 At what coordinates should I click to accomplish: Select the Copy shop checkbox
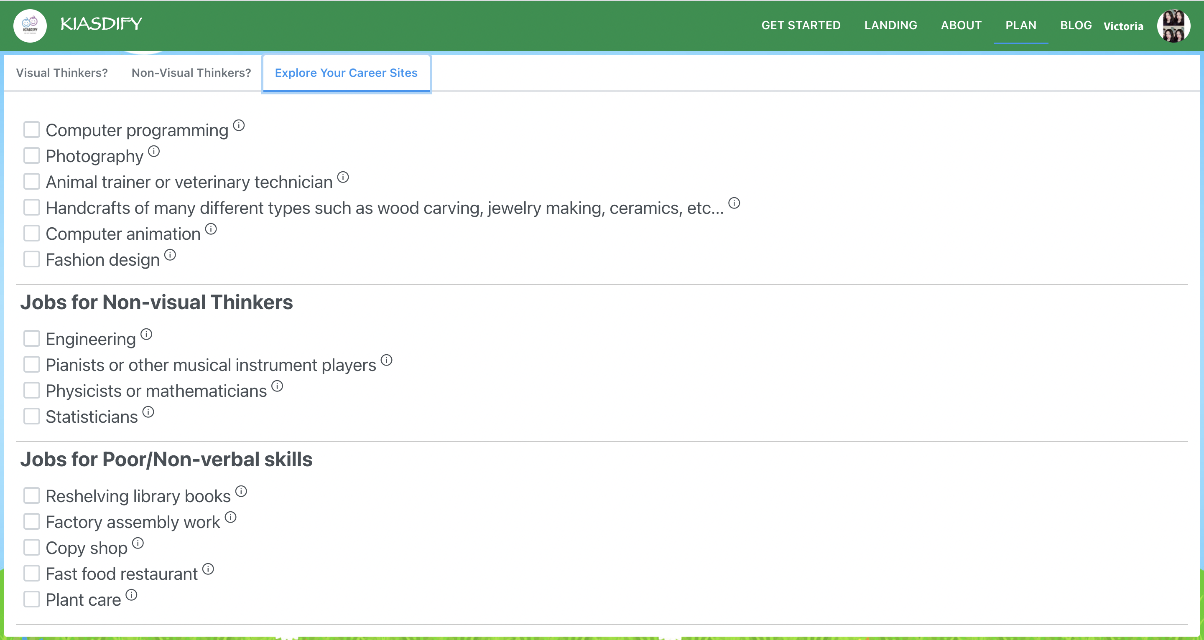[x=32, y=548]
